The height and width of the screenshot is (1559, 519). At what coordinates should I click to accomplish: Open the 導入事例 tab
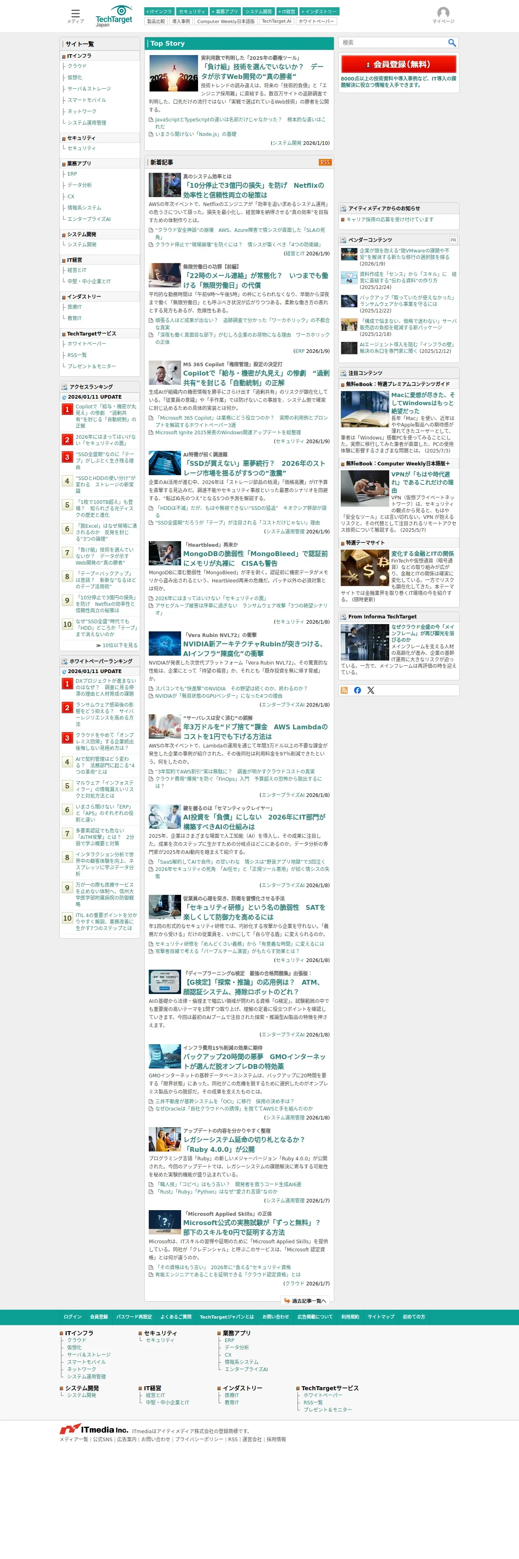point(181,21)
